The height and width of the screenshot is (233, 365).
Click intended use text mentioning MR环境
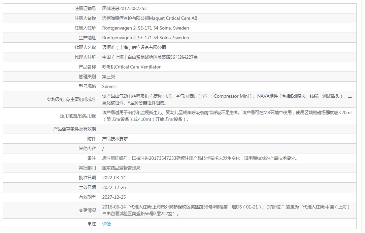227,116
